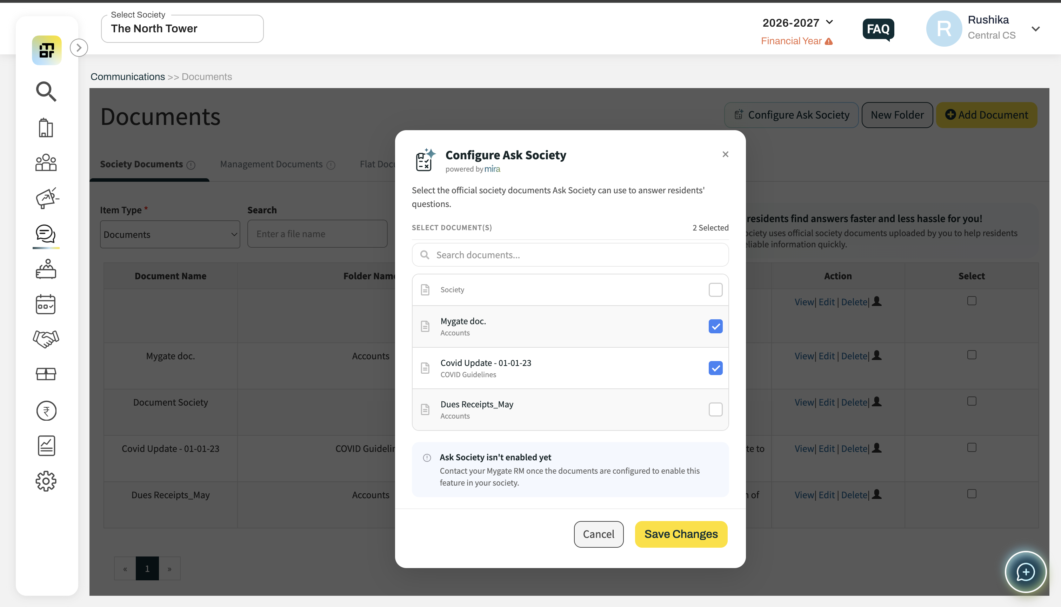This screenshot has height=607, width=1061.
Task: Open the building icon in sidebar
Action: (46, 128)
